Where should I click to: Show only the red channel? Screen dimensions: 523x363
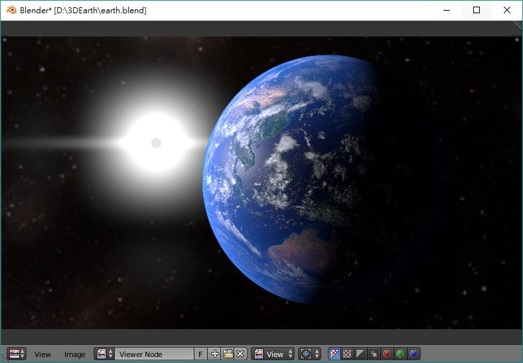click(x=387, y=354)
